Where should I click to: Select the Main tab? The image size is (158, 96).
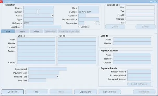pyautogui.click(x=8, y=32)
